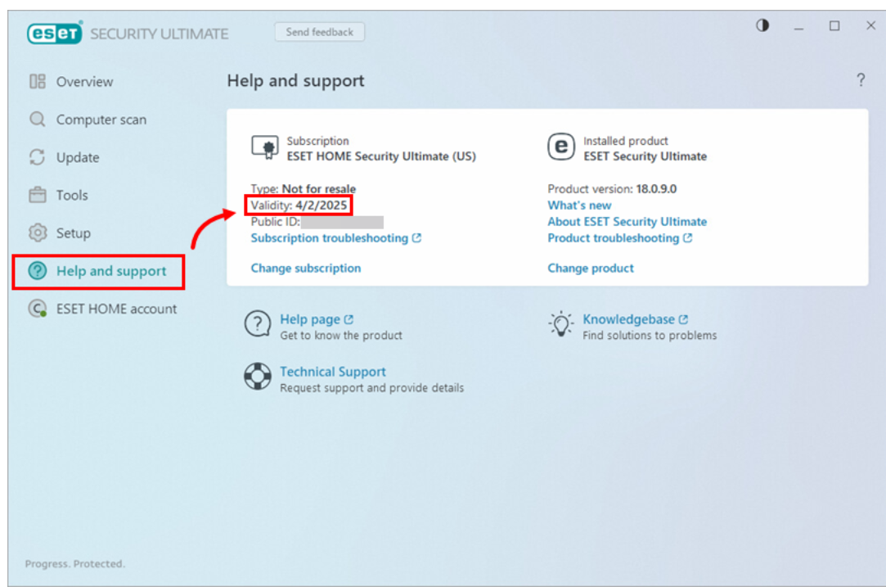Click the Setup gear icon
This screenshot has height=587, width=886.
38,233
